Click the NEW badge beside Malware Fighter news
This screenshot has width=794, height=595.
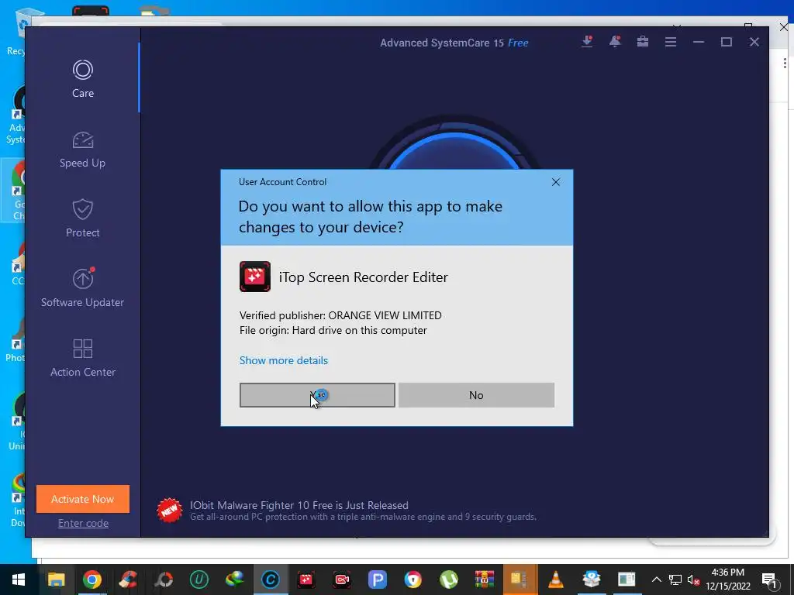click(x=170, y=511)
